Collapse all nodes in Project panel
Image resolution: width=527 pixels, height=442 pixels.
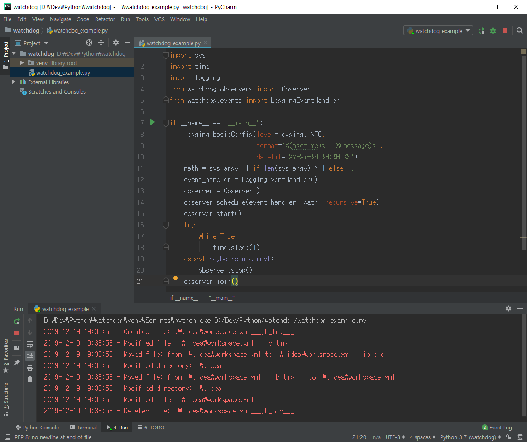pos(101,43)
